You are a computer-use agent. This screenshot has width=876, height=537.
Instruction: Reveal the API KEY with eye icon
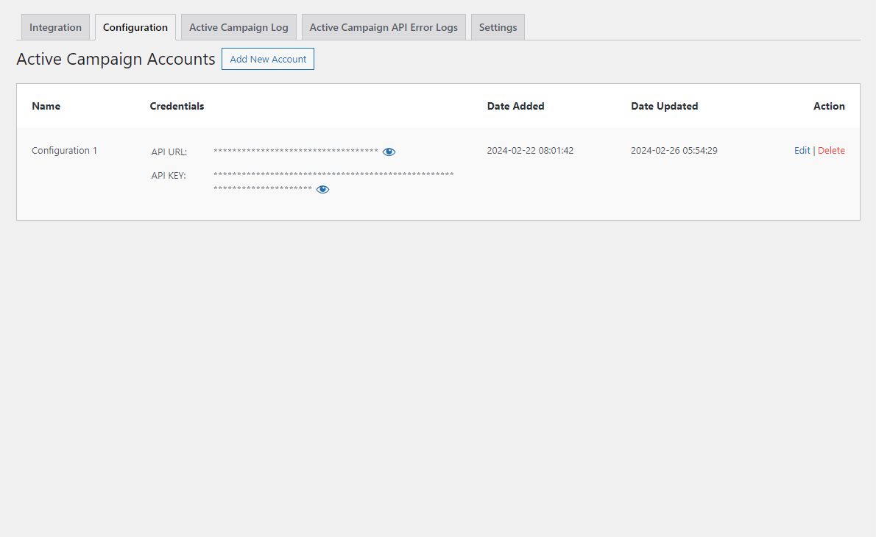click(322, 190)
